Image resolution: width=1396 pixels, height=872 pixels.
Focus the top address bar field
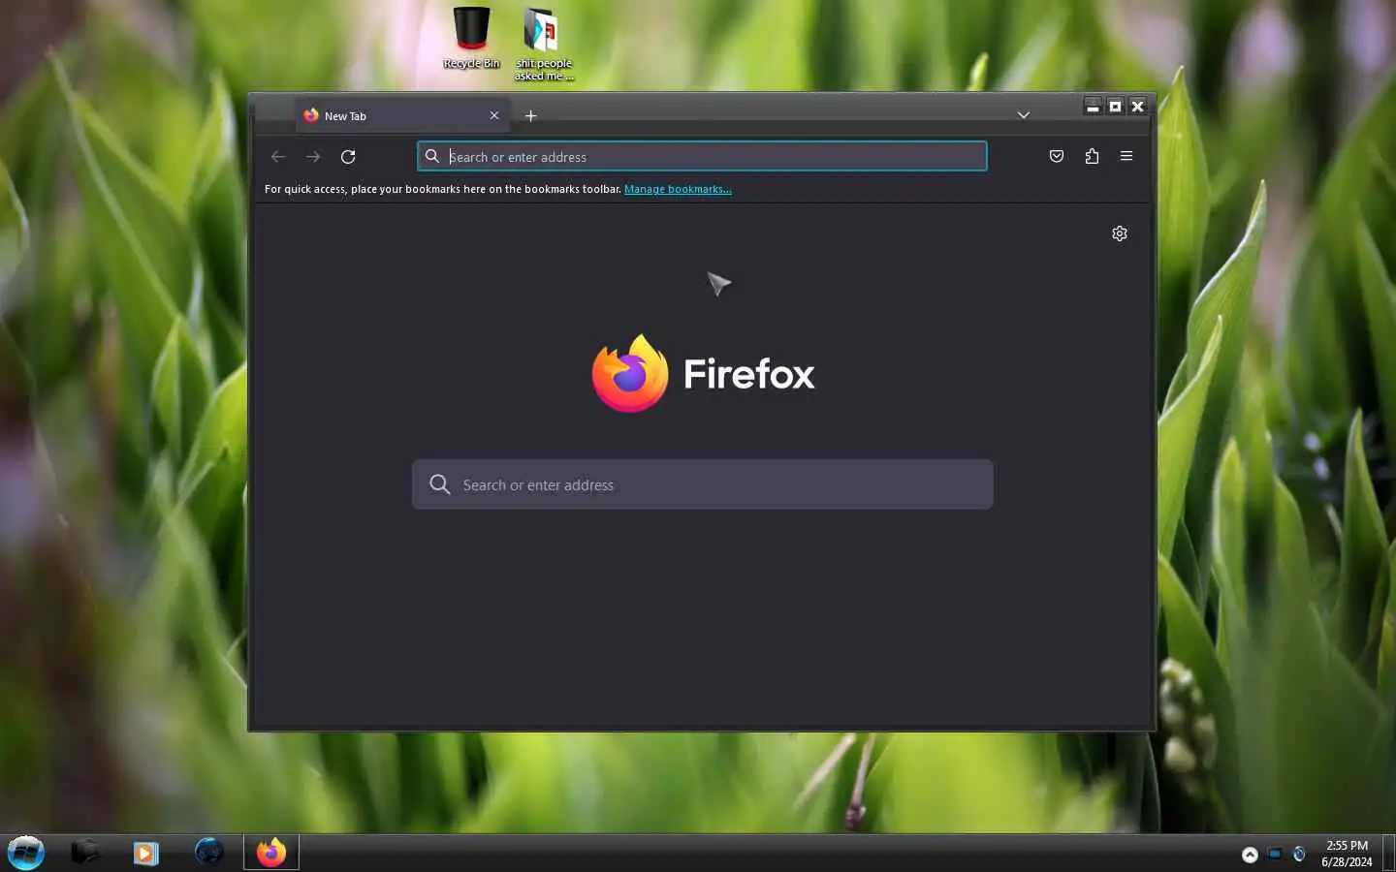point(702,156)
